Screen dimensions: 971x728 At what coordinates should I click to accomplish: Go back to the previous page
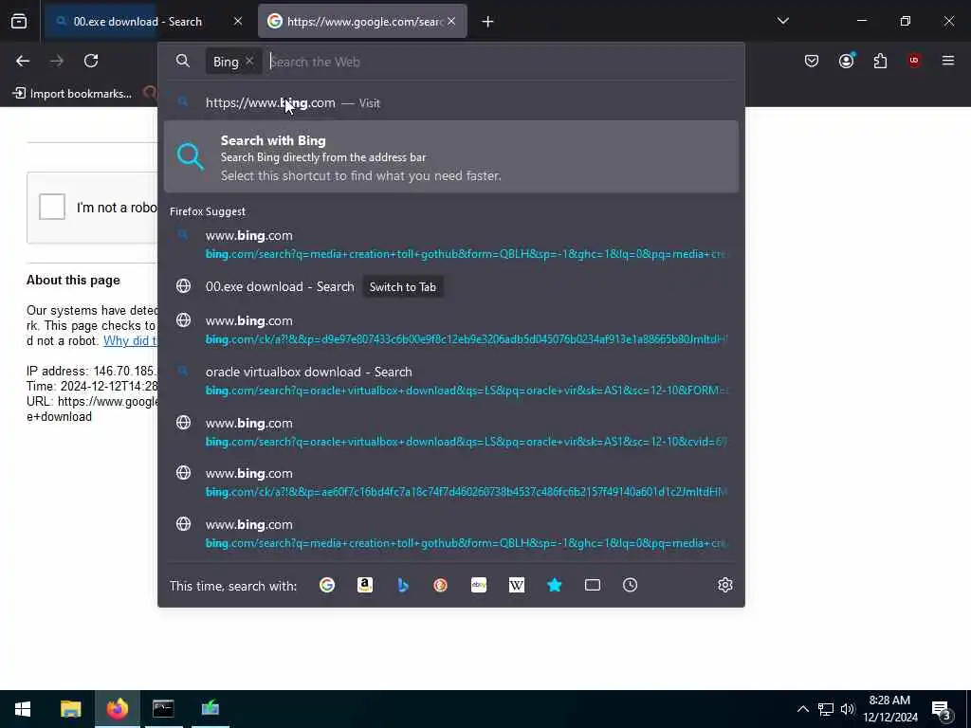[23, 61]
